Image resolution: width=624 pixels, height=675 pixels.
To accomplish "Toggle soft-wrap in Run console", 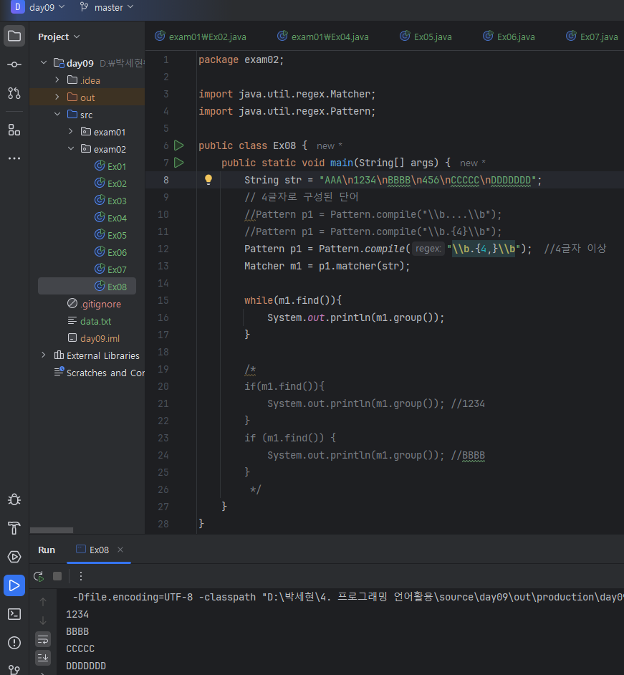I will 43,640.
